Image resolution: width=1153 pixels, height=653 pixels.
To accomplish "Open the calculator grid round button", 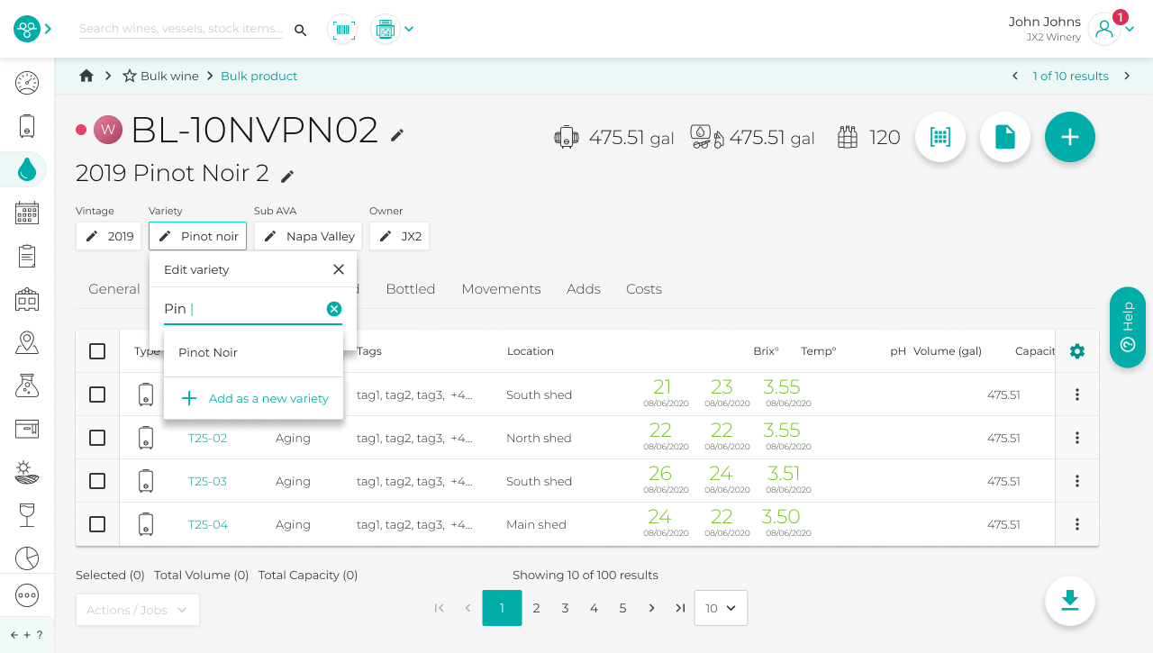I will pyautogui.click(x=940, y=137).
